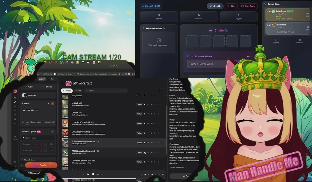The height and width of the screenshot is (182, 312).
Task: Click the orange magic wand icon in Styles
Action: [53, 104]
